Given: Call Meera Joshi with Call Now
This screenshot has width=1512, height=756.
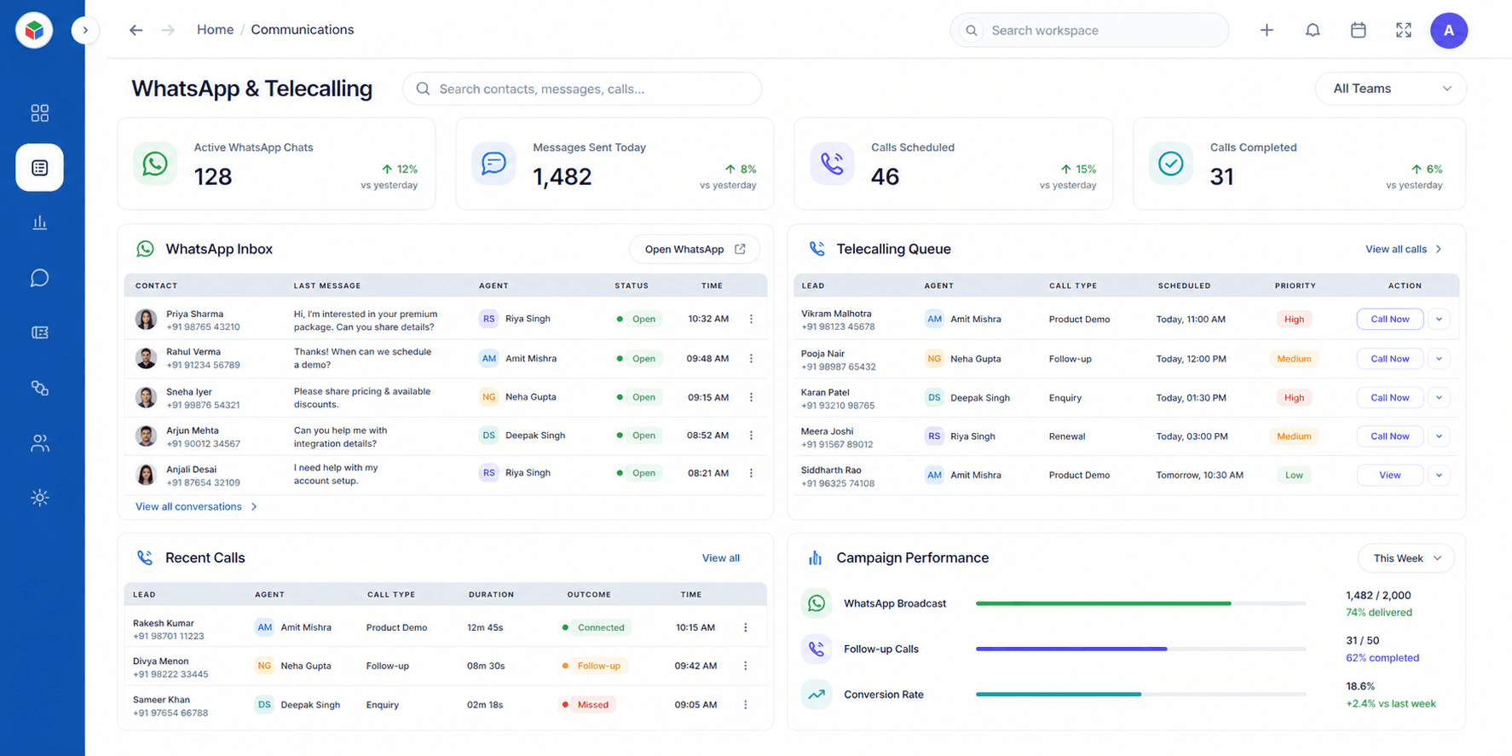Looking at the screenshot, I should coord(1389,436).
